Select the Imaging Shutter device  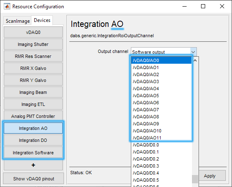point(33,44)
